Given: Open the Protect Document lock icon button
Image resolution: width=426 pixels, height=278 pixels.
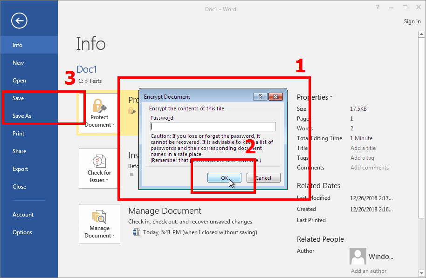Looking at the screenshot, I should tap(99, 113).
